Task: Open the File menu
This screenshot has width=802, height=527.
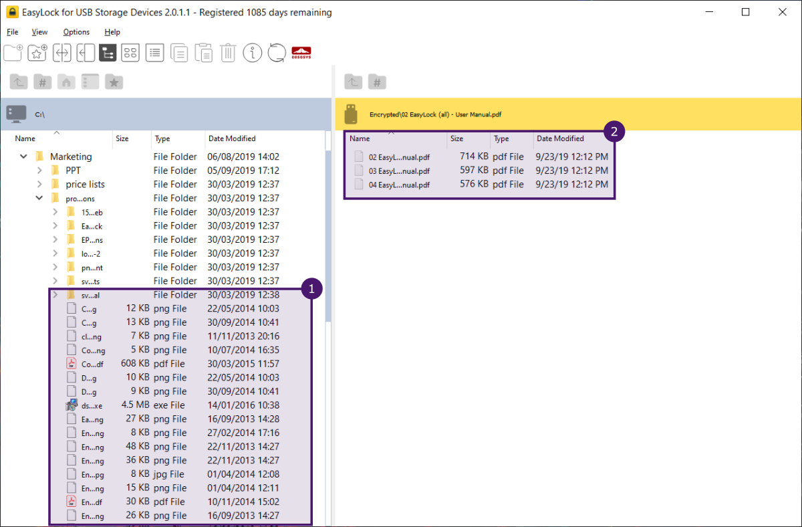Action: (x=13, y=32)
